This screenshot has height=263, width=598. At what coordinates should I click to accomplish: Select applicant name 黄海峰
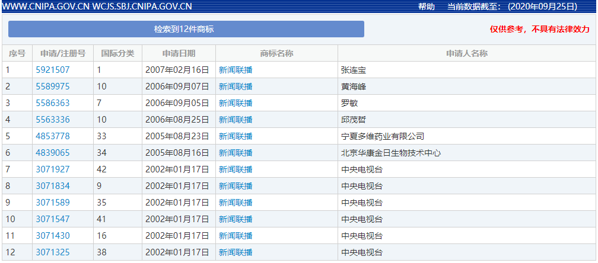(x=354, y=86)
